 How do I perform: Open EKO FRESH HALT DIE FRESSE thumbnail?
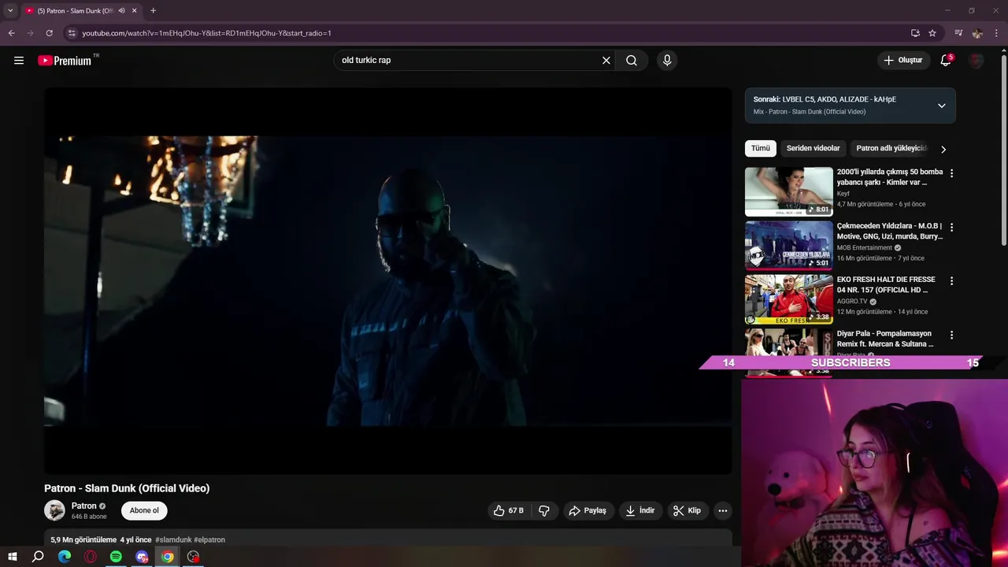(788, 298)
